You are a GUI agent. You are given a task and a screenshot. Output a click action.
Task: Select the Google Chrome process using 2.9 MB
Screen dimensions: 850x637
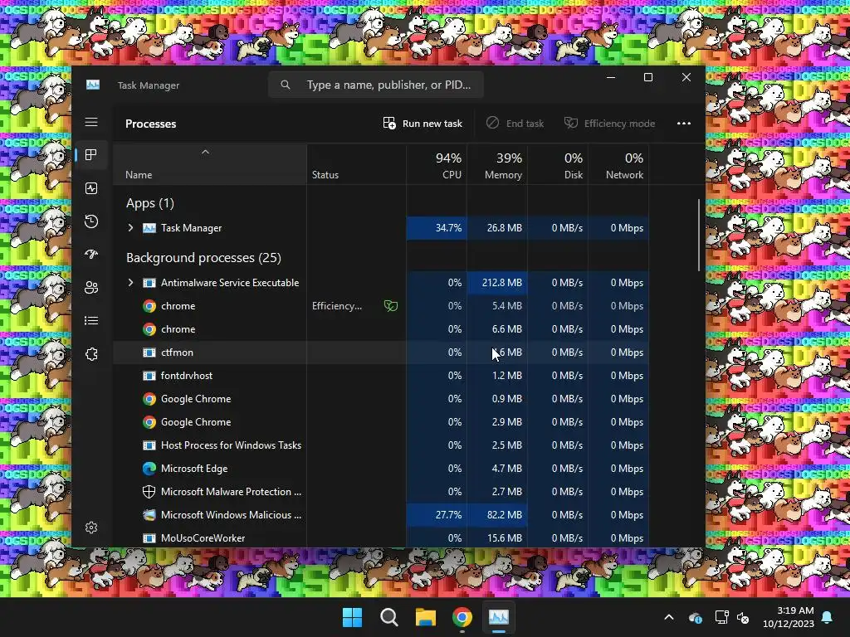point(381,422)
